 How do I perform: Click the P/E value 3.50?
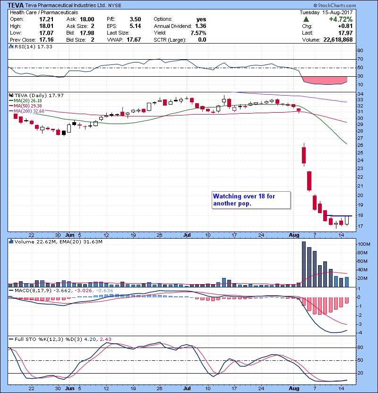[x=135, y=19]
